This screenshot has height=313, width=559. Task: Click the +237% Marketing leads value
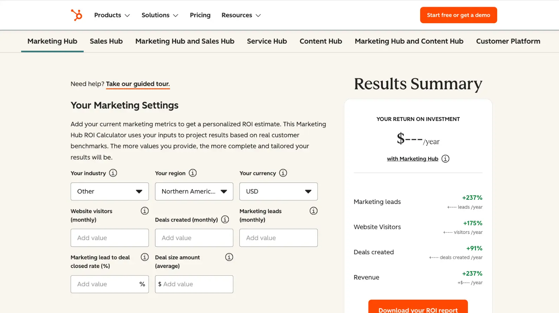472,198
